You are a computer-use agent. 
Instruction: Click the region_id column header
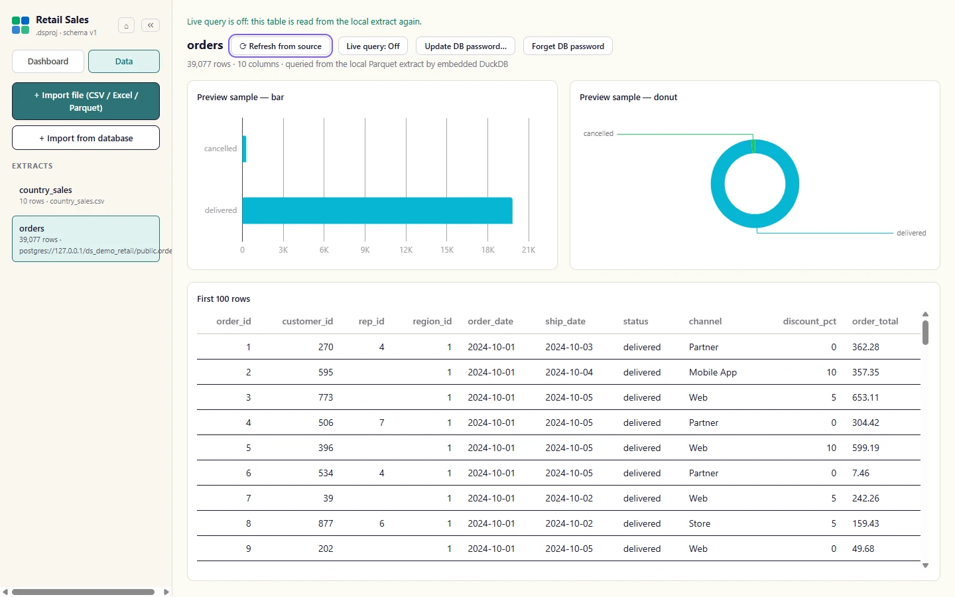pyautogui.click(x=432, y=321)
